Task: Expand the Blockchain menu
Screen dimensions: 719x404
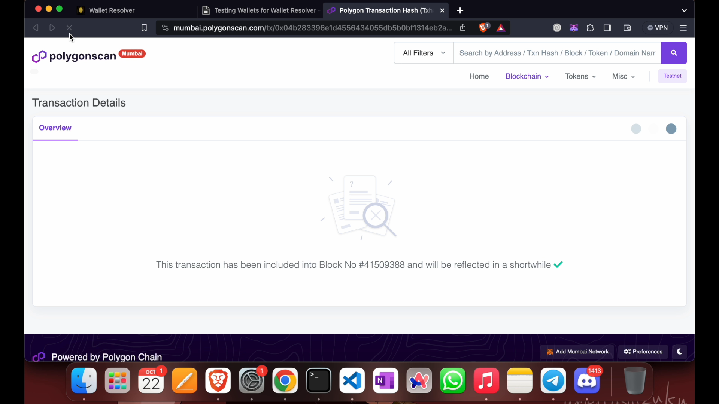Action: click(x=527, y=76)
